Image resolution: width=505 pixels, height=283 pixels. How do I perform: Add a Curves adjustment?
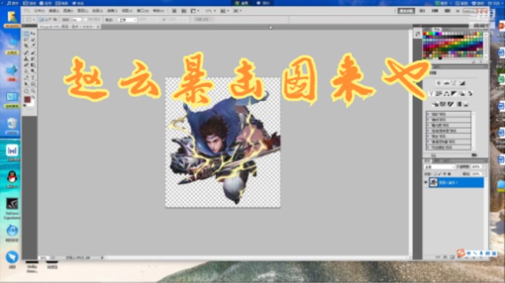[454, 83]
